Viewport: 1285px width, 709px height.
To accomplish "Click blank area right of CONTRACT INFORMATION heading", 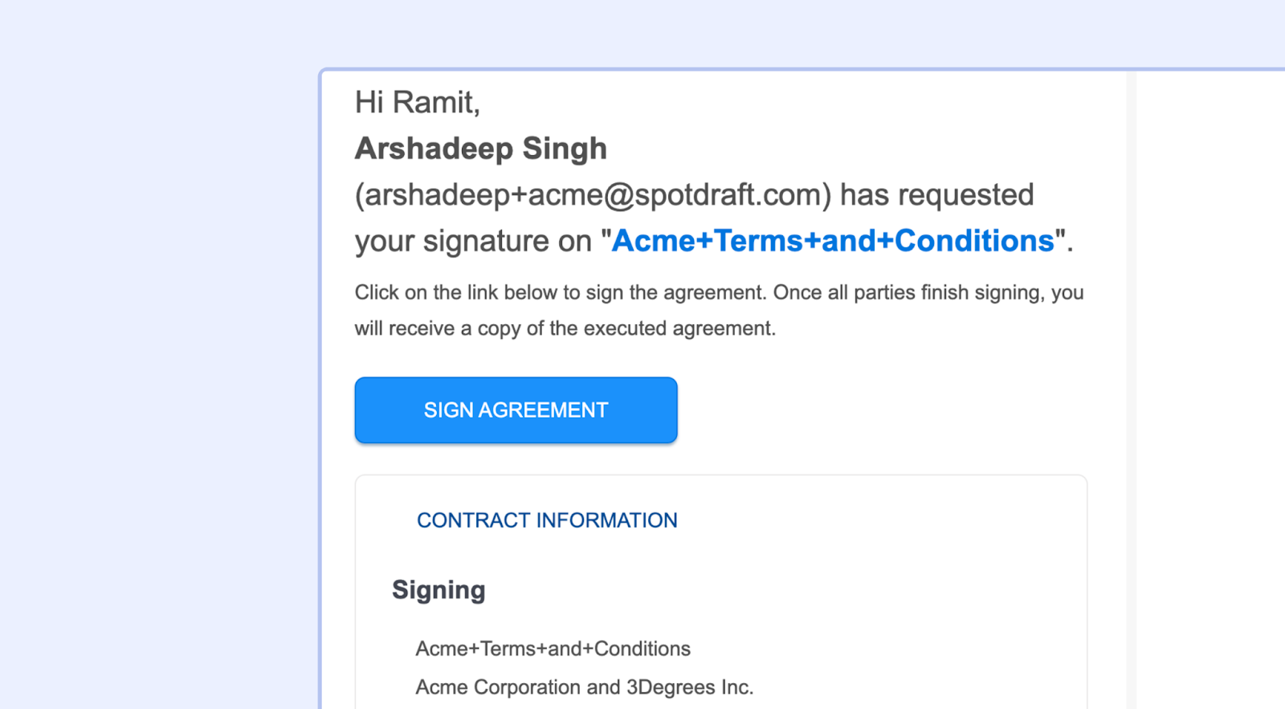I will (x=883, y=520).
